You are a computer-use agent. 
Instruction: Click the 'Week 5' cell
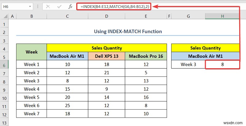[31, 97]
